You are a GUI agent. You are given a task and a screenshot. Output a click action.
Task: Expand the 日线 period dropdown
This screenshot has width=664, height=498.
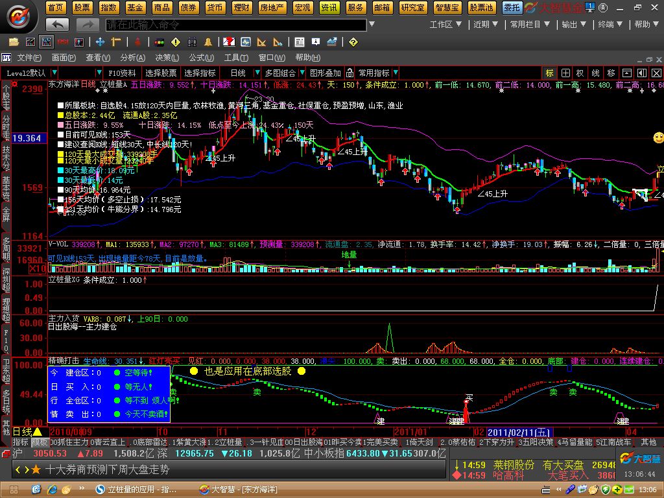coord(257,73)
